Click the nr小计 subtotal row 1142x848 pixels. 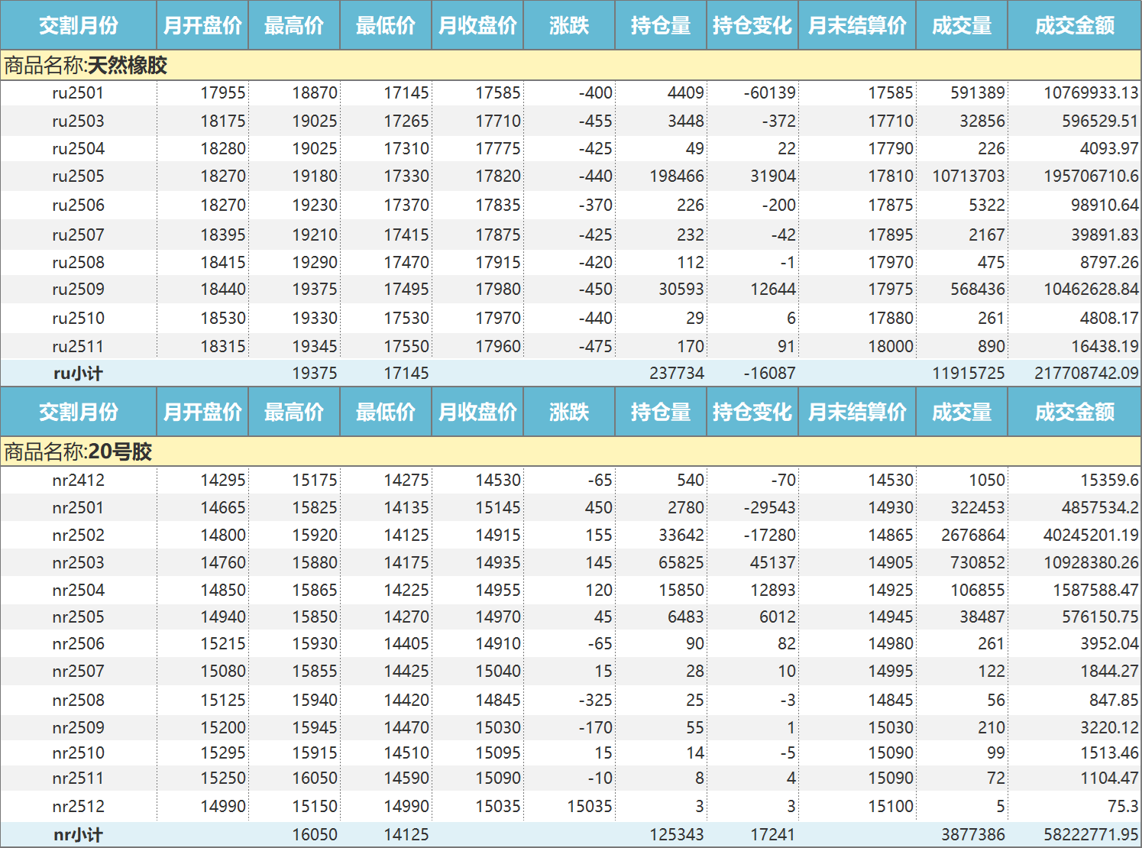point(77,834)
